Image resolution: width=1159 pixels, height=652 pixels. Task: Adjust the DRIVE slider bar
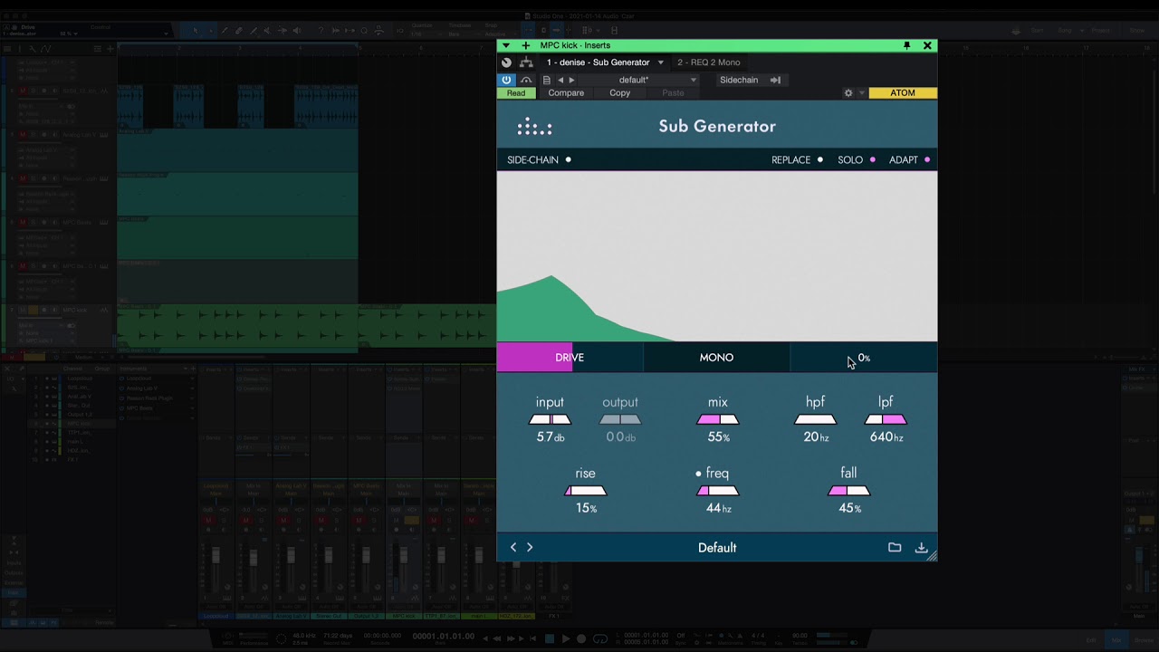tap(570, 358)
